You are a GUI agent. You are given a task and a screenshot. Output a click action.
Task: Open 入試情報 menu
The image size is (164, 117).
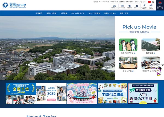[64, 13]
